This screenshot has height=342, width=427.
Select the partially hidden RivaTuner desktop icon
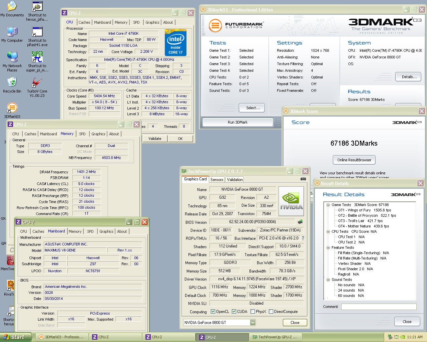coord(10,288)
